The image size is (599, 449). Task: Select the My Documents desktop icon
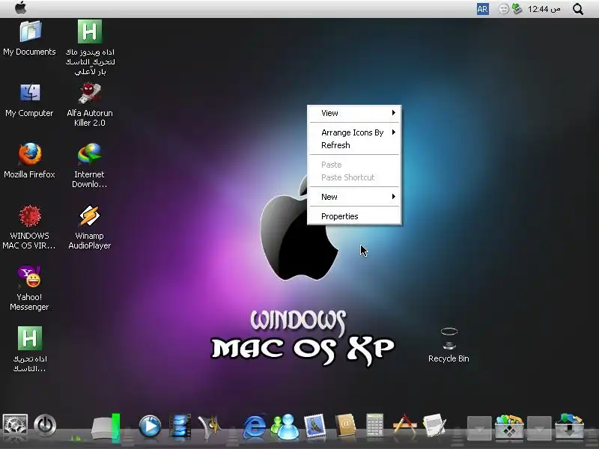point(29,38)
